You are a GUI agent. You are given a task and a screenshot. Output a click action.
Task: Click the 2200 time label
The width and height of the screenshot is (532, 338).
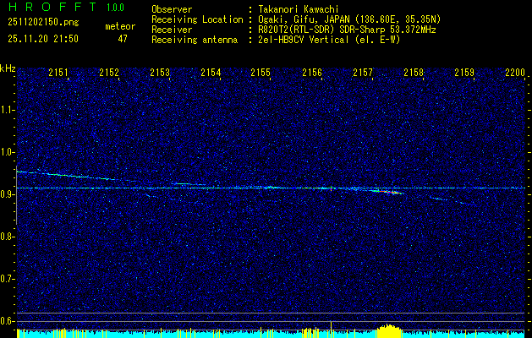514,74
